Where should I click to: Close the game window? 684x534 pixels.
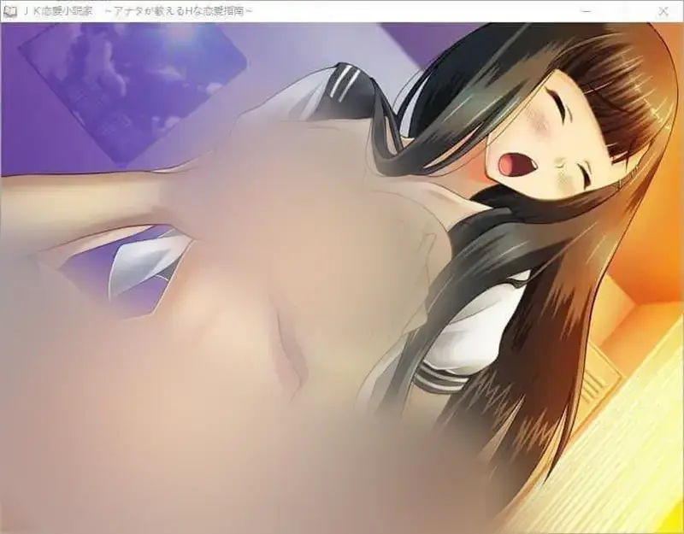click(663, 11)
